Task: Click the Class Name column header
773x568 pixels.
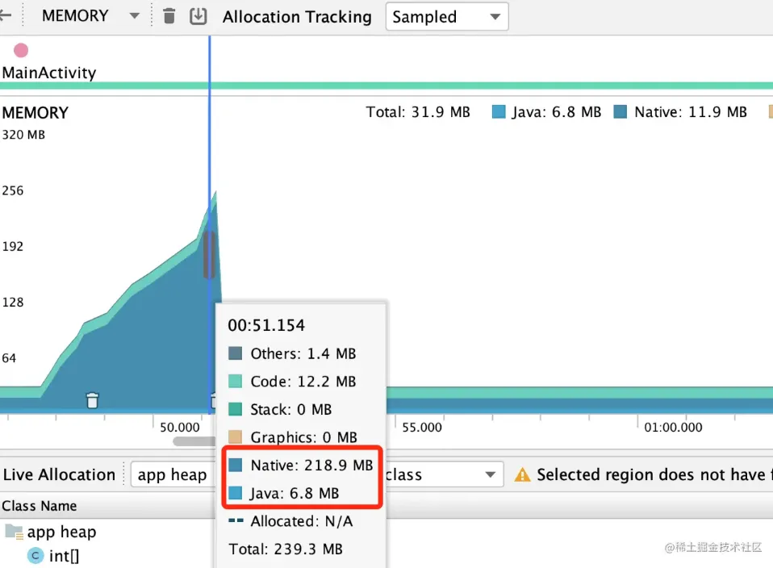Action: tap(40, 506)
